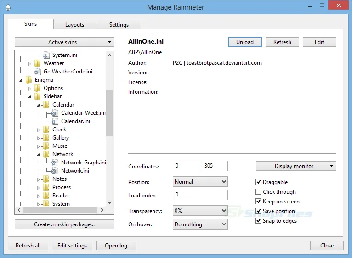
Task: Click the tree scroll right arrow
Action: pyautogui.click(x=102, y=210)
